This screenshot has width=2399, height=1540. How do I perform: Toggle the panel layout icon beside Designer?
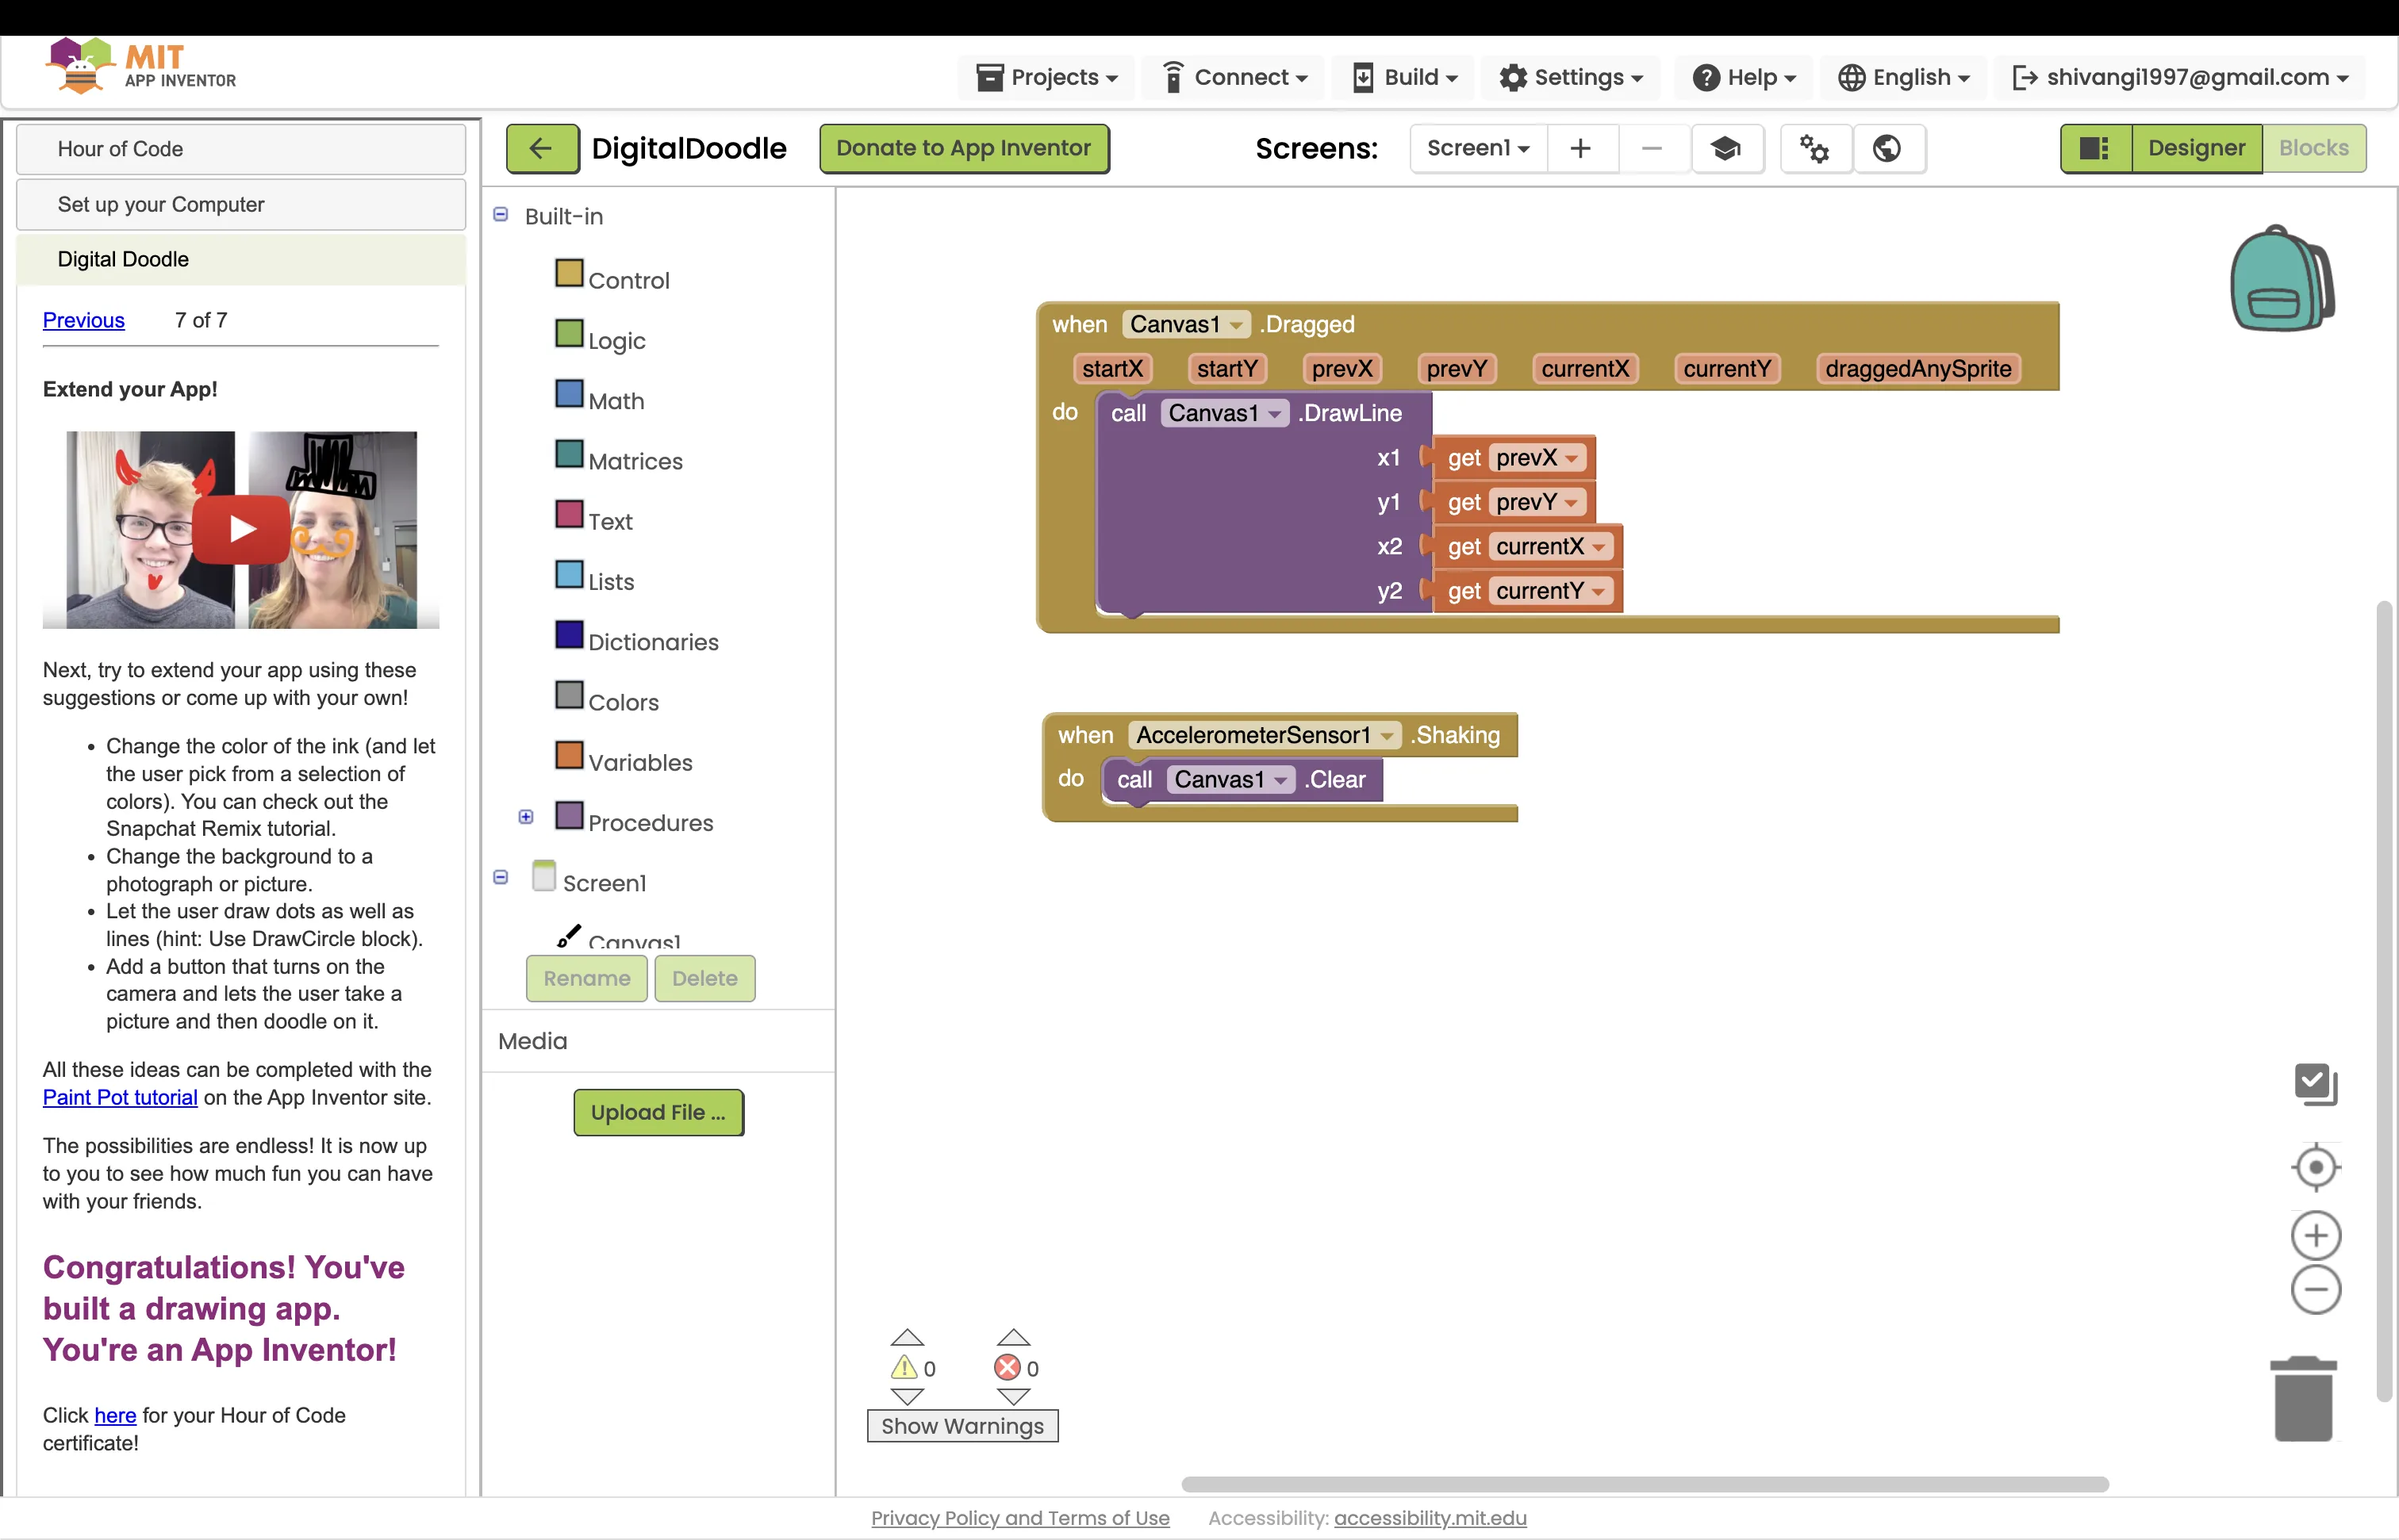[x=2095, y=148]
